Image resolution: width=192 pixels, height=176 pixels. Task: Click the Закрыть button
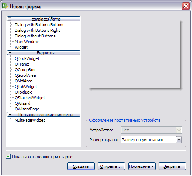click(172, 166)
